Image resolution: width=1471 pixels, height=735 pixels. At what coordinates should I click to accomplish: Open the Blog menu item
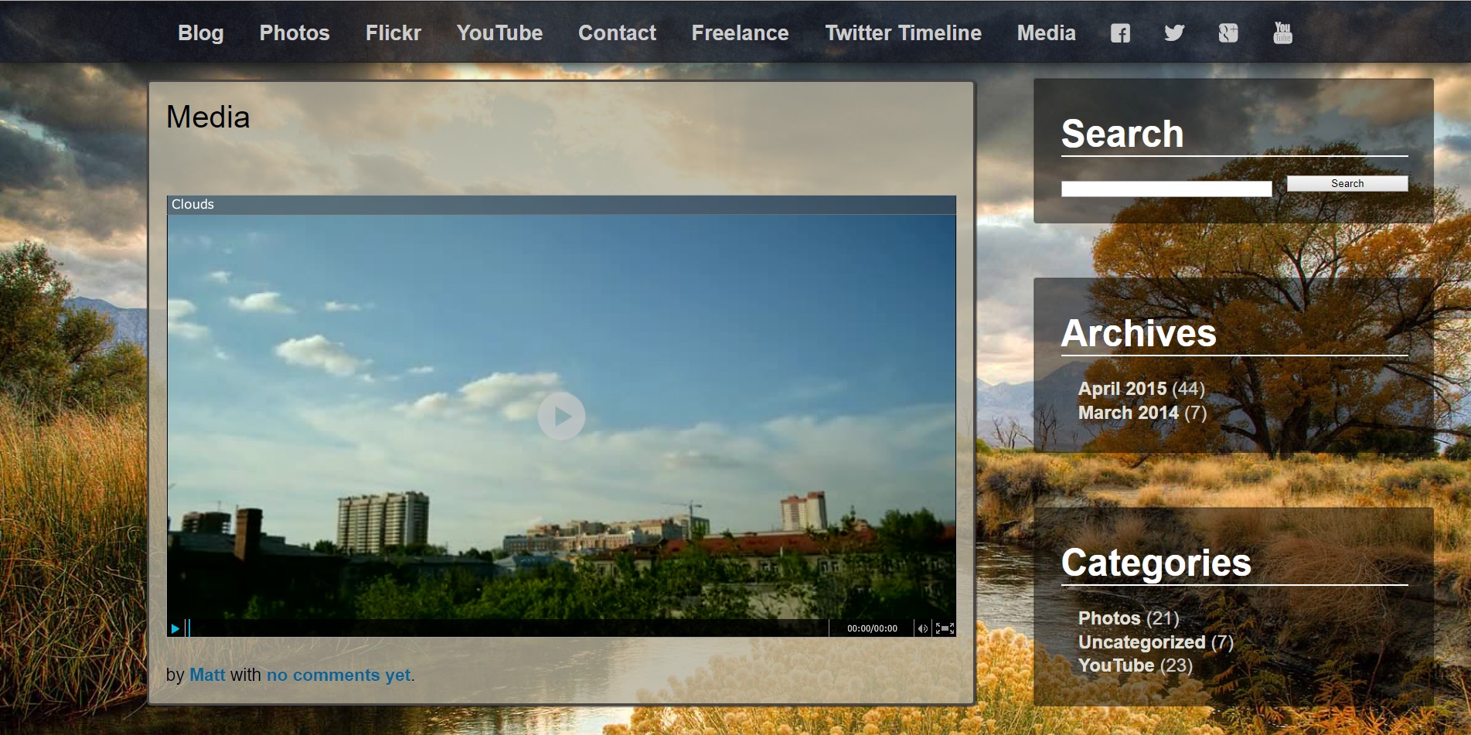pyautogui.click(x=201, y=32)
